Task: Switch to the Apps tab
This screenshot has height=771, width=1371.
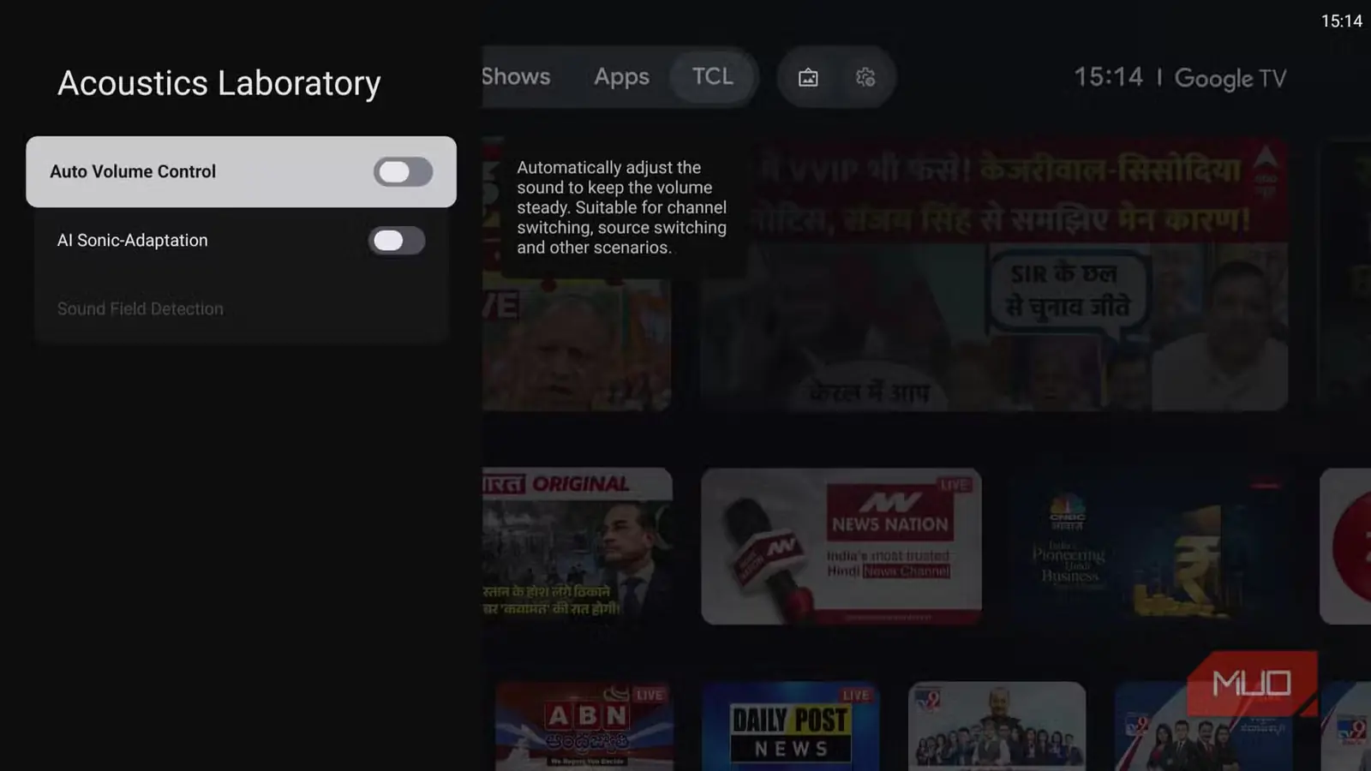Action: (621, 77)
